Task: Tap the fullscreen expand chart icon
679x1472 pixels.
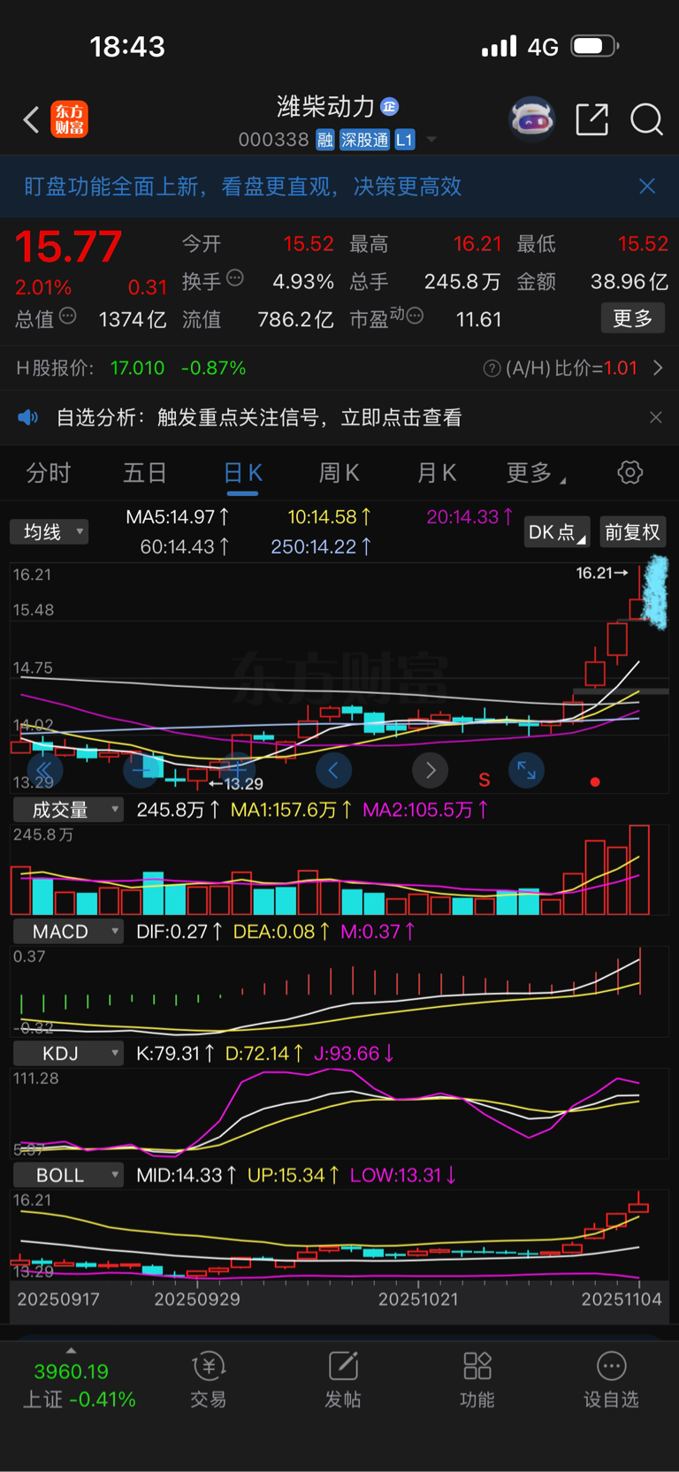Action: coord(526,771)
